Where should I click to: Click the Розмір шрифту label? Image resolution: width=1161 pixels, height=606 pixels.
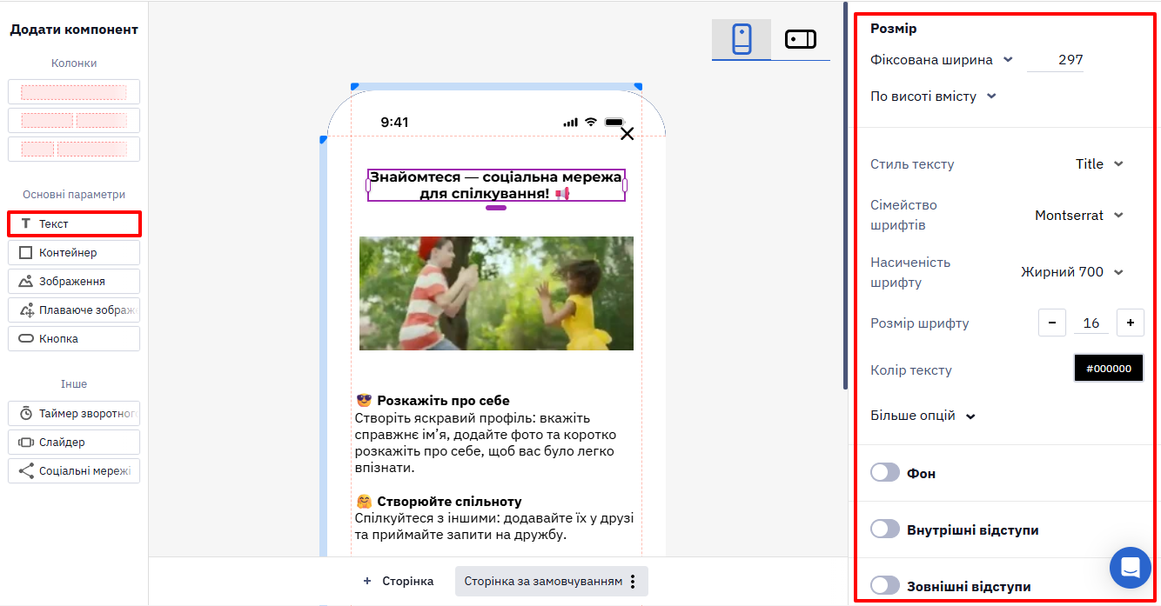[920, 323]
